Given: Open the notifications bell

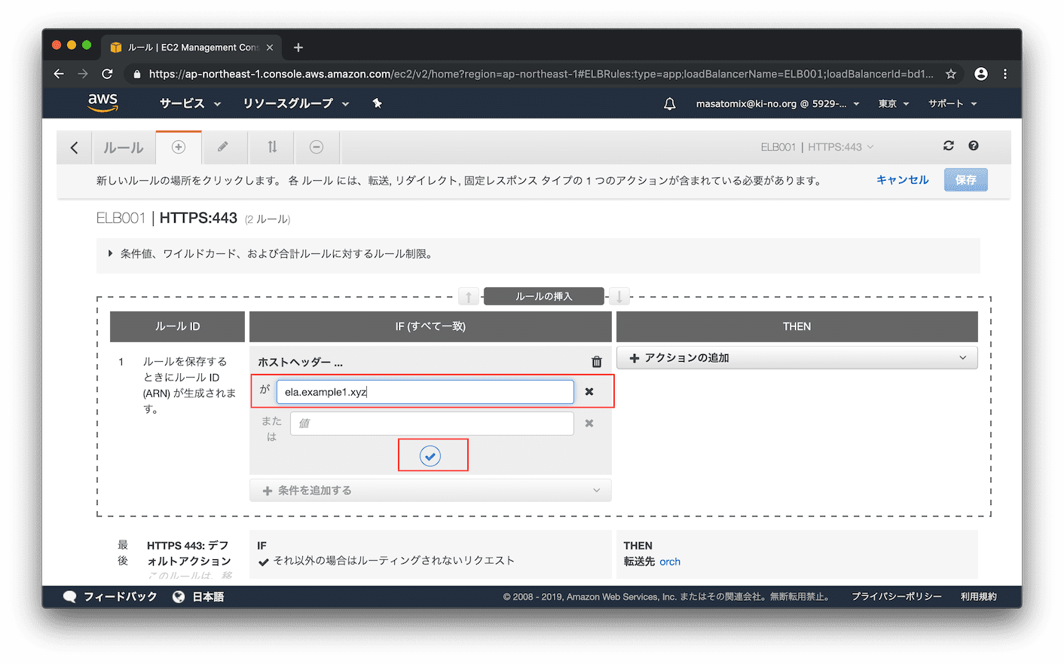Looking at the screenshot, I should 669,104.
